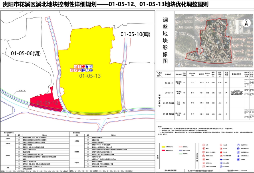Click the red cross health station icon on parcel 01-05-13
This screenshot has width=254, height=173.
[83, 66]
